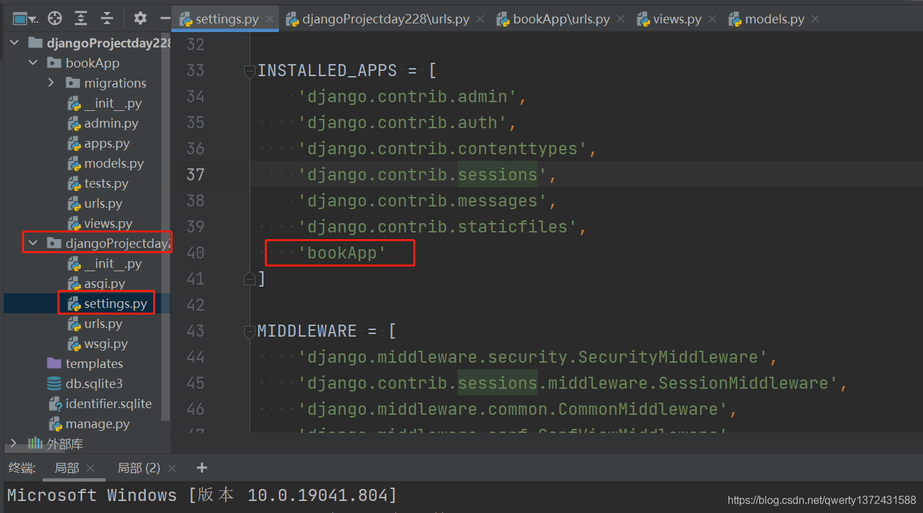Screen dimensions: 923x513
Task: Fold INSTALLED_APPS list at line 33
Action: (x=249, y=70)
